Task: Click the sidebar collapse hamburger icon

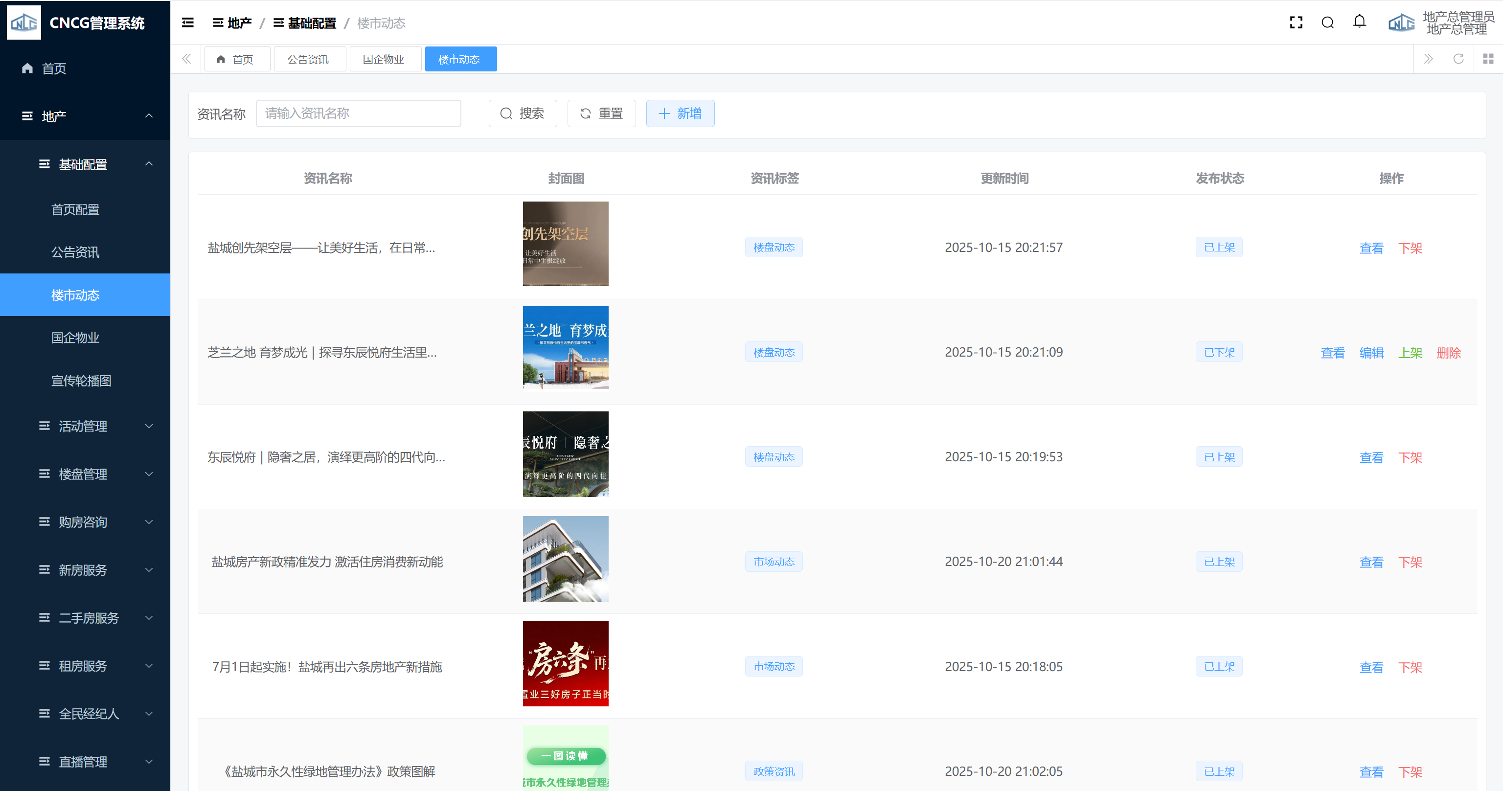Action: (x=188, y=23)
